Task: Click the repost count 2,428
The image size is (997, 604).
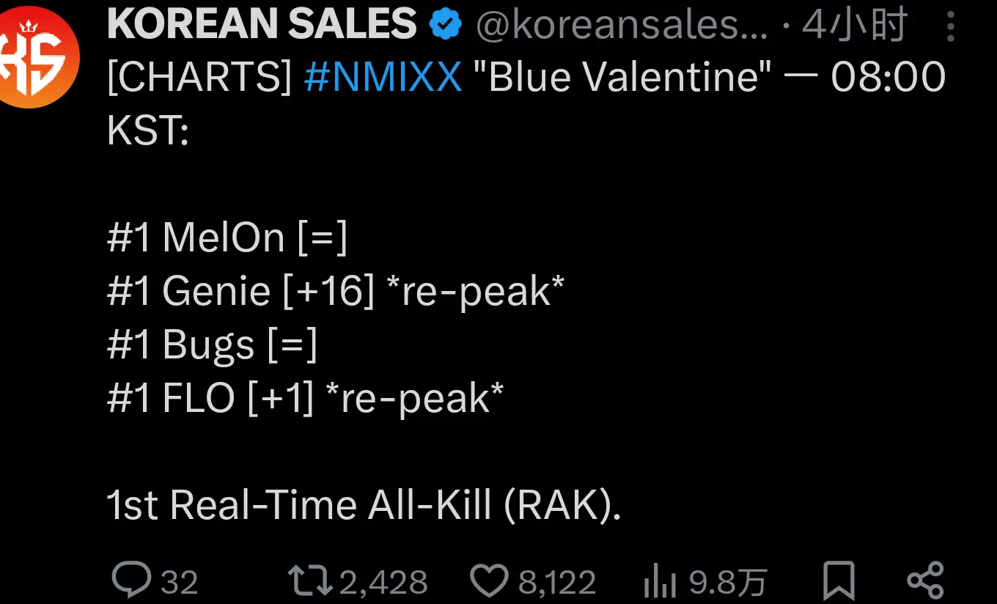Action: click(x=383, y=583)
